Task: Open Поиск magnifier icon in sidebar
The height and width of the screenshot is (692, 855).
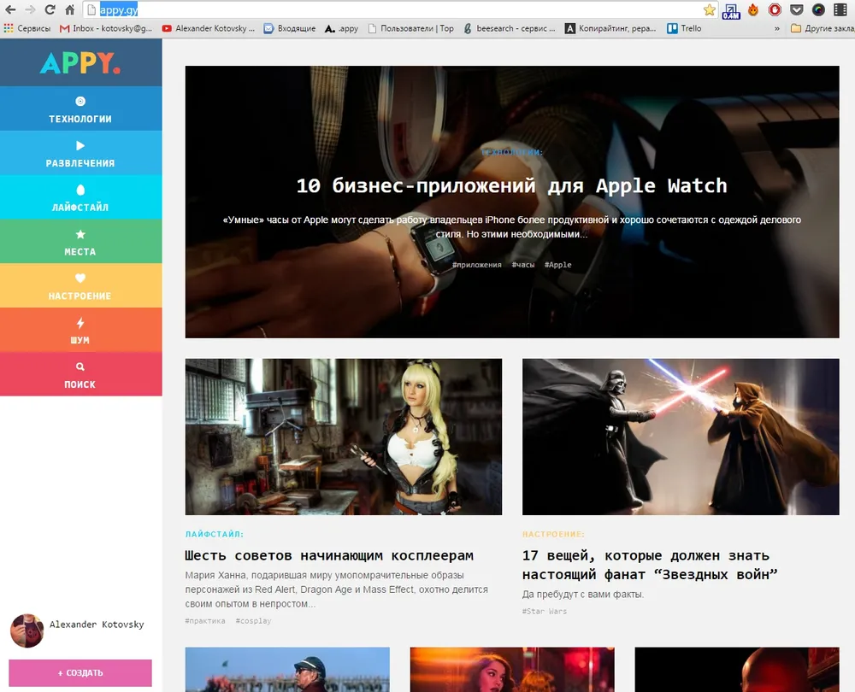Action: click(80, 367)
